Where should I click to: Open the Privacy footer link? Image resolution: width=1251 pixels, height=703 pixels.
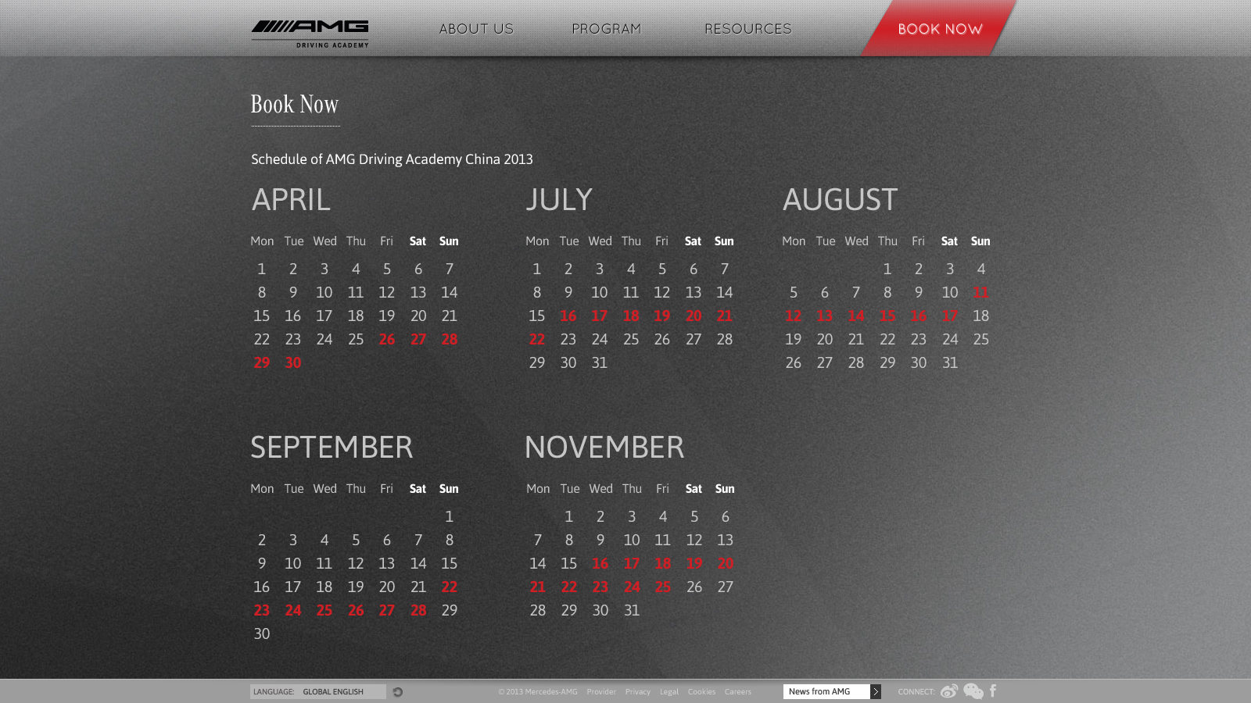click(x=637, y=692)
